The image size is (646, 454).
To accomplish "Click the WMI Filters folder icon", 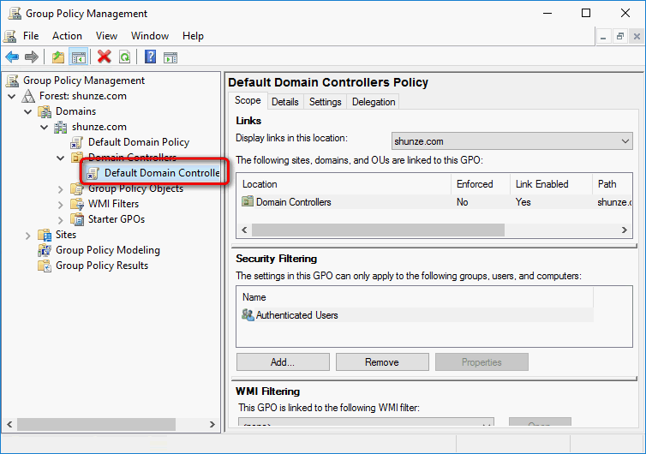I will click(x=77, y=204).
